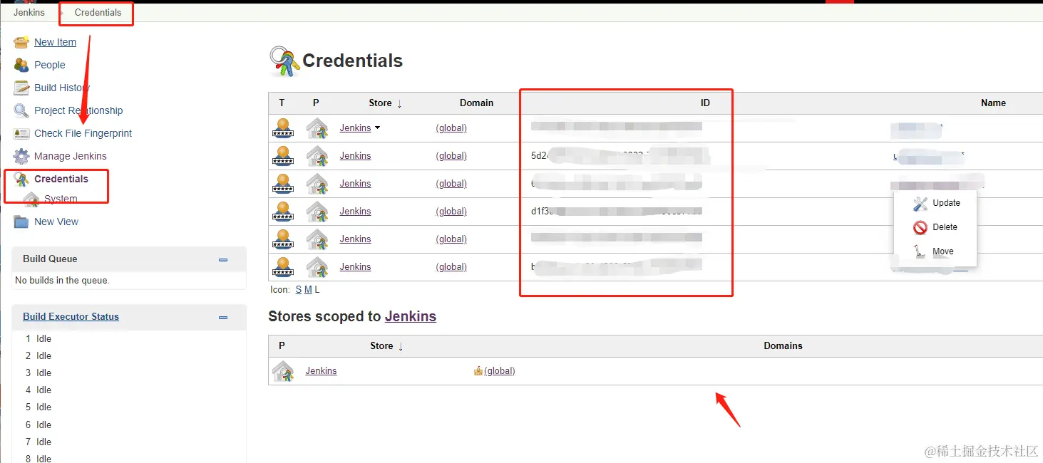Open the Jenkins store link in the d1f3 row
Screen dimensions: 1043x463
(355, 212)
